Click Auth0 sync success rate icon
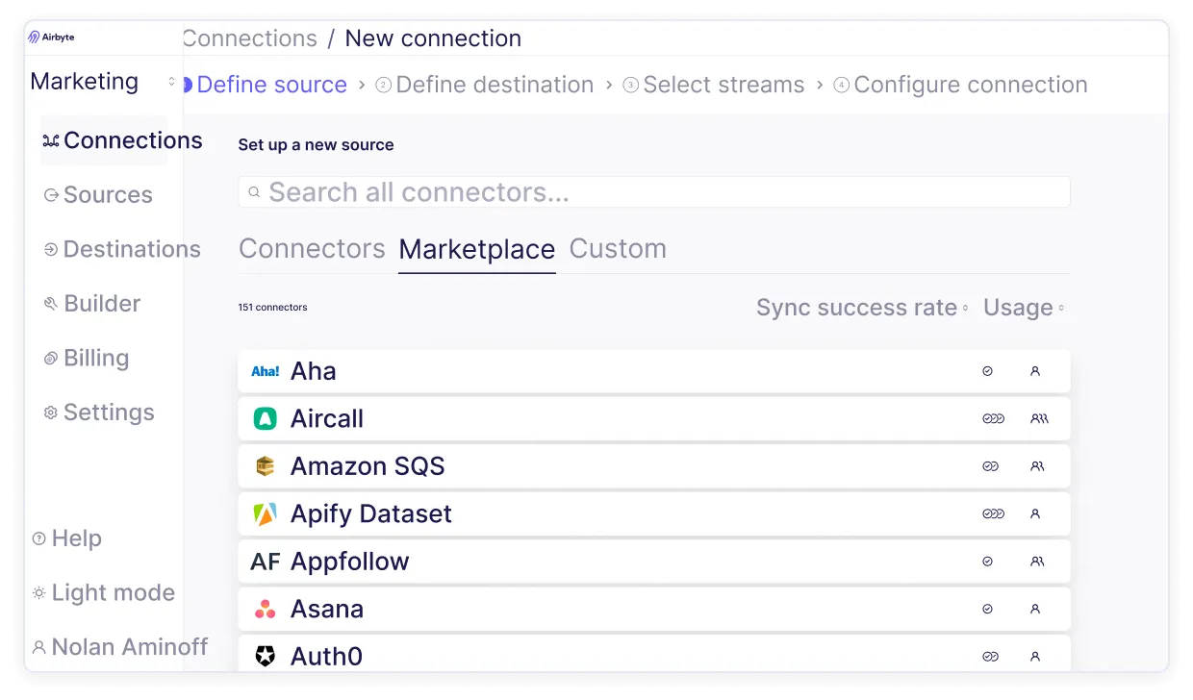The width and height of the screenshot is (1193, 700). pos(990,657)
